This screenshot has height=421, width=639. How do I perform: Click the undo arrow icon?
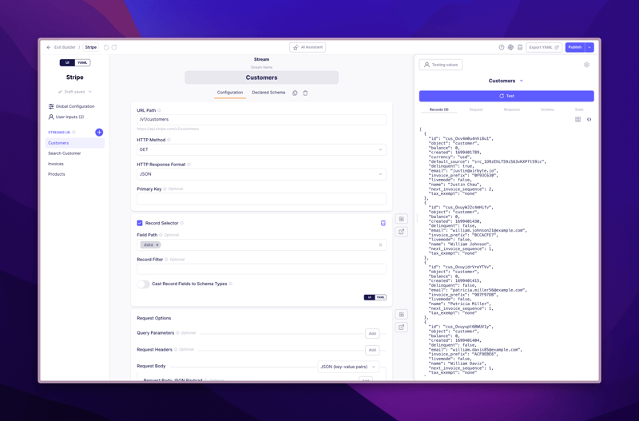[x=106, y=47]
